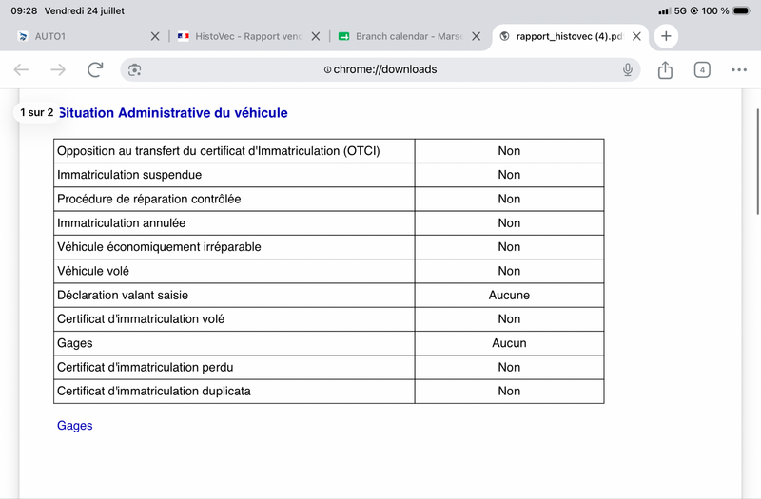
Task: Close the rapport_histovec tab
Action: [636, 36]
